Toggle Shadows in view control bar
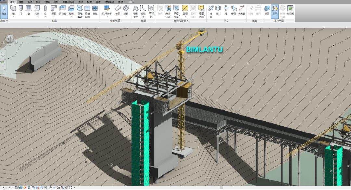This screenshot has width=351, height=190. tap(29, 187)
